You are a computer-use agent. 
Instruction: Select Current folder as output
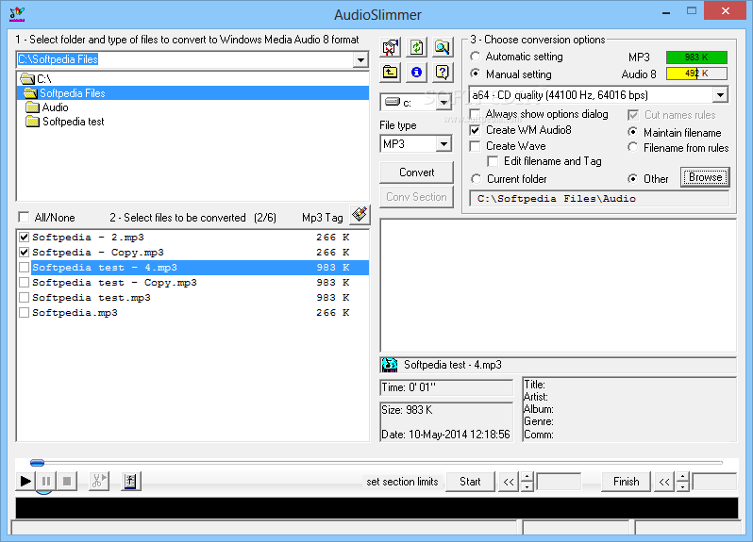pyautogui.click(x=476, y=179)
